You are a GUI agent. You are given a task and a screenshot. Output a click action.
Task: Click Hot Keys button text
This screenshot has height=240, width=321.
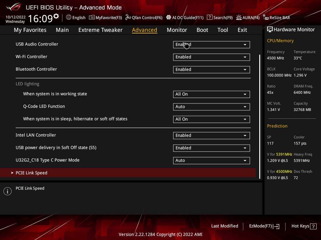point(300,226)
